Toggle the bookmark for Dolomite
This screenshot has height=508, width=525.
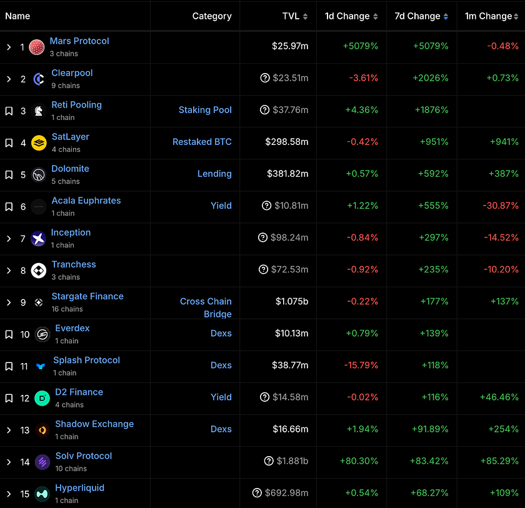tap(9, 175)
